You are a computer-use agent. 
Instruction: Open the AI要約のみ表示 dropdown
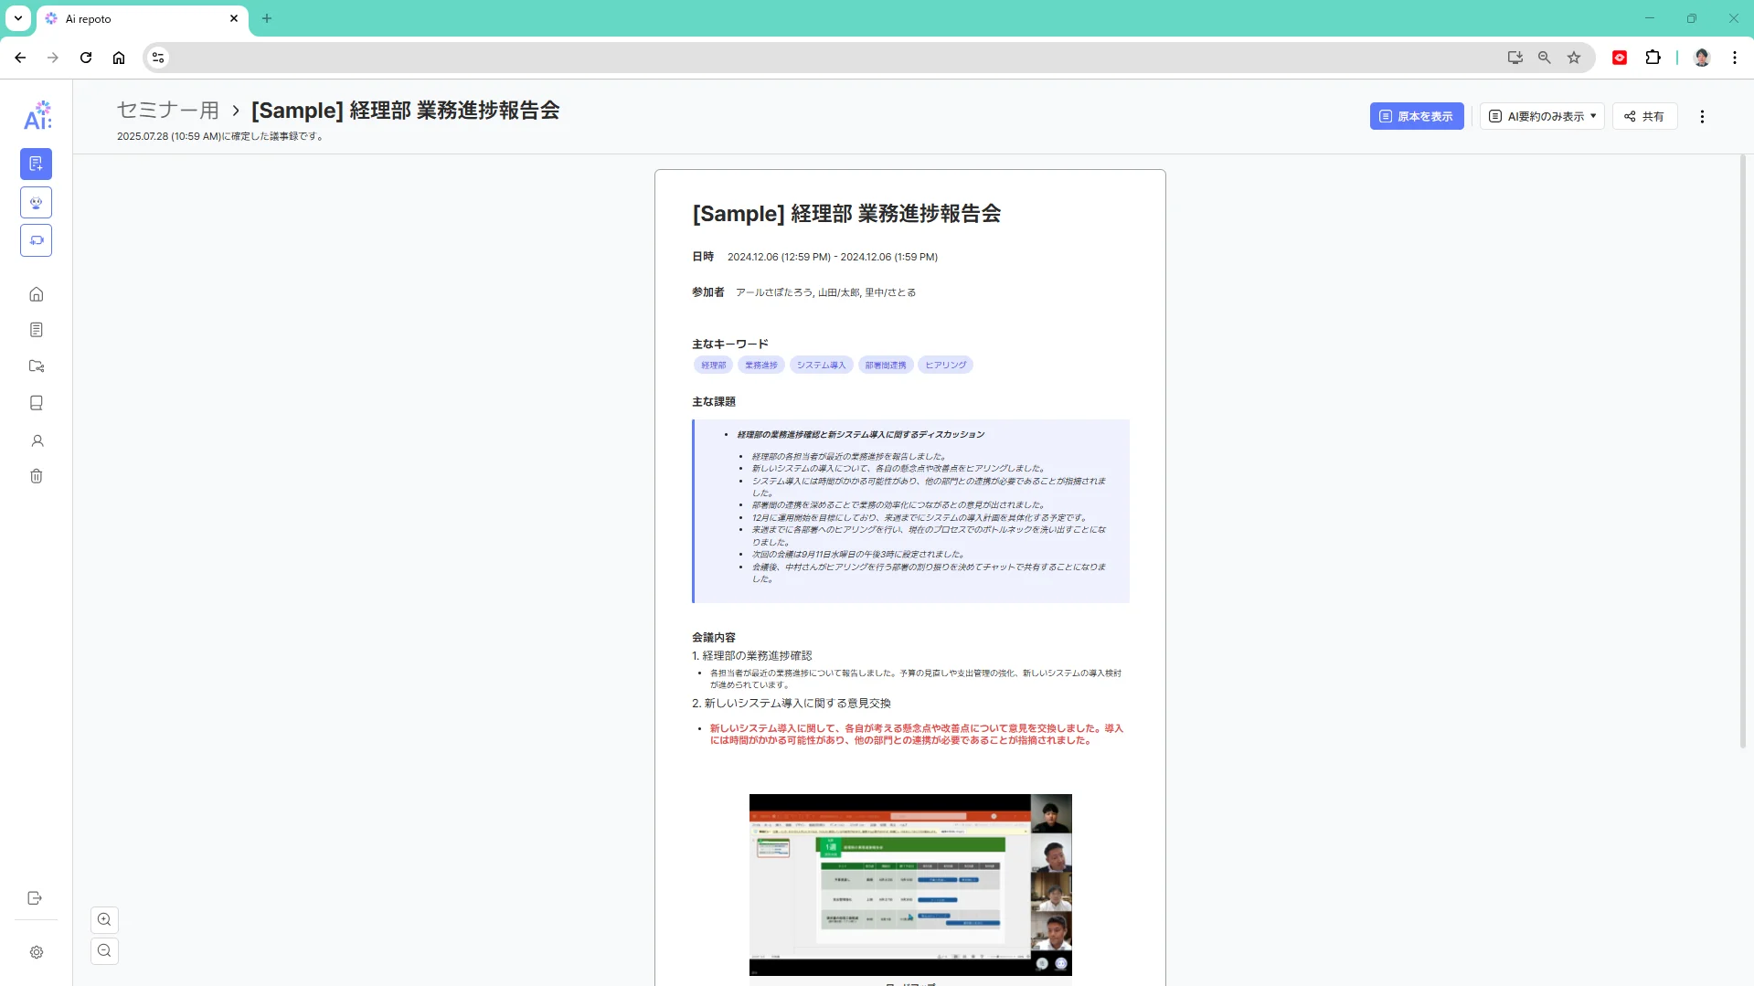click(1542, 116)
